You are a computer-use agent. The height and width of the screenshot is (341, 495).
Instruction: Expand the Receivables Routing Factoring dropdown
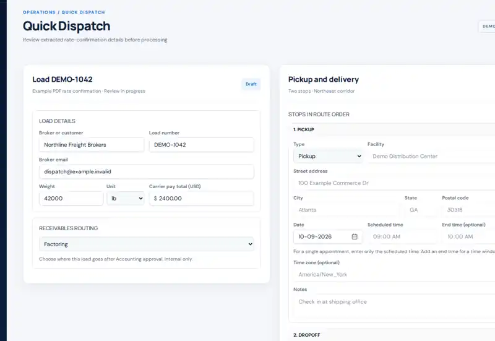(x=147, y=244)
